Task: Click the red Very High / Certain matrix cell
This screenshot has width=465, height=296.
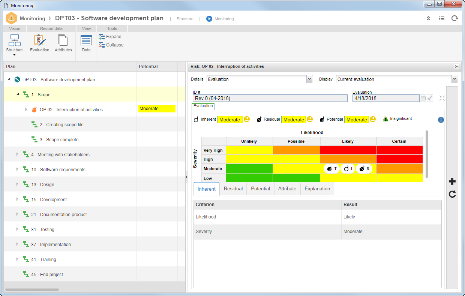Action: [399, 150]
